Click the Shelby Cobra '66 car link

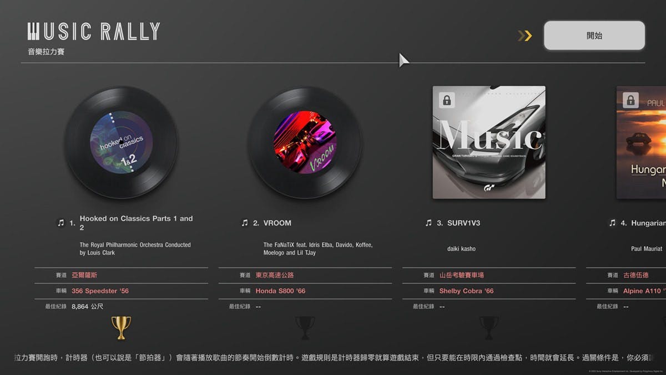click(466, 291)
